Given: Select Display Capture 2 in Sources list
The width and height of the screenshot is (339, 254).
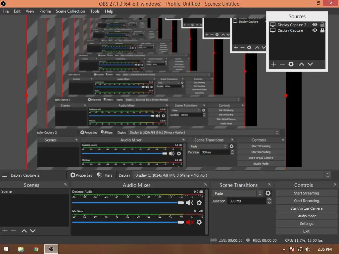Looking at the screenshot, I should [292, 24].
